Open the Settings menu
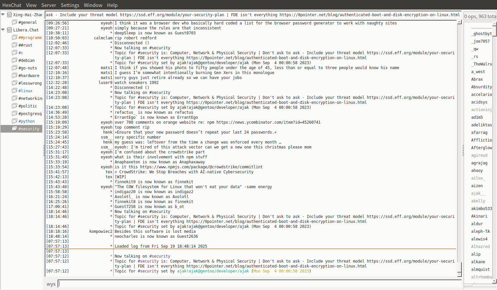Screen dimensions: 497x290 [x=70, y=5]
